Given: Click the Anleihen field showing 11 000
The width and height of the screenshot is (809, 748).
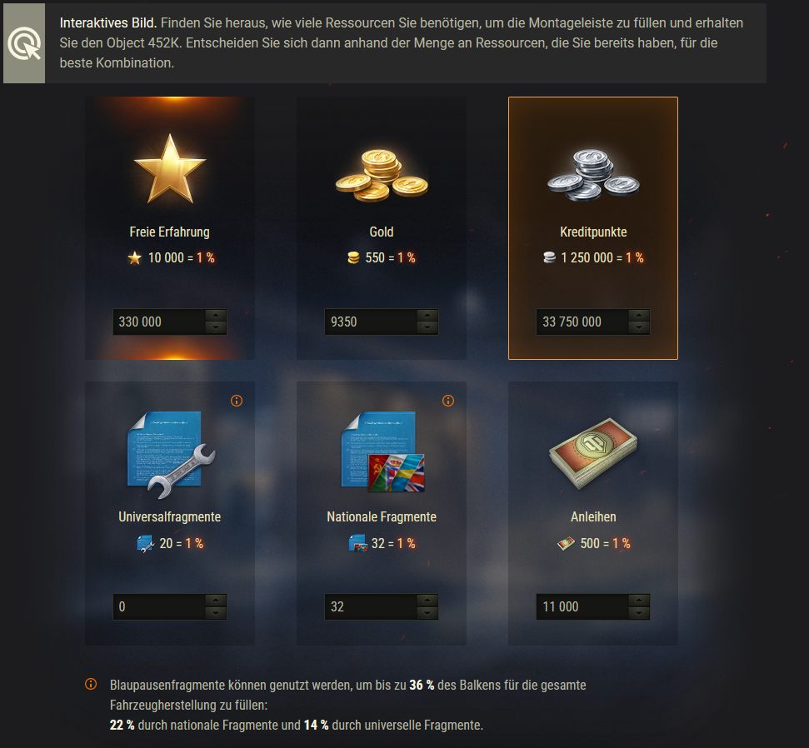Looking at the screenshot, I should pyautogui.click(x=582, y=606).
